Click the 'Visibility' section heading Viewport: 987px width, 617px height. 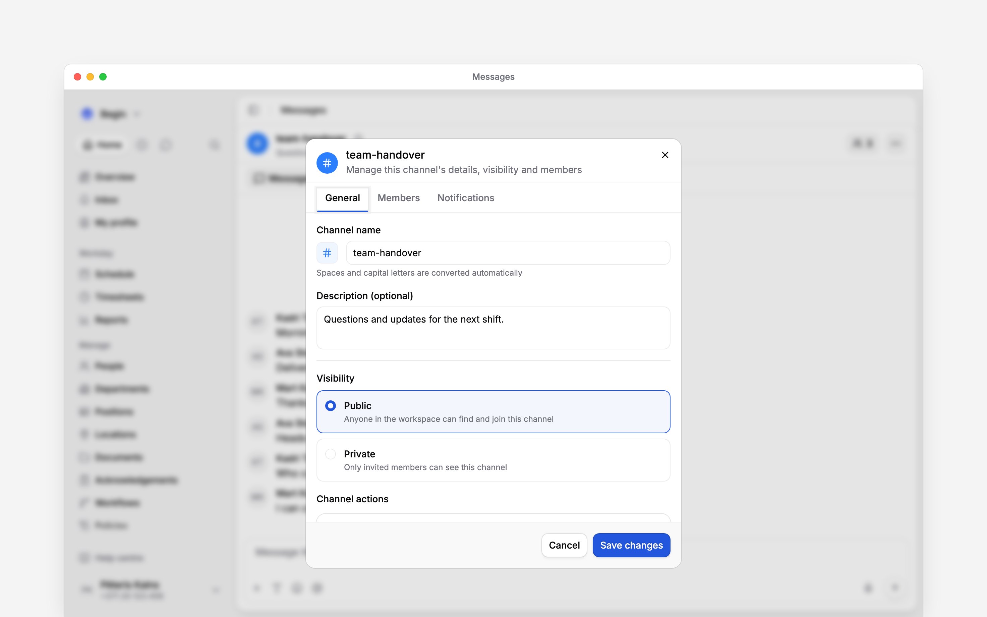[335, 378]
